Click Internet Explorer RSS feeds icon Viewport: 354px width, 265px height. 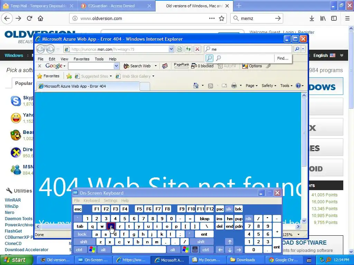211,86
